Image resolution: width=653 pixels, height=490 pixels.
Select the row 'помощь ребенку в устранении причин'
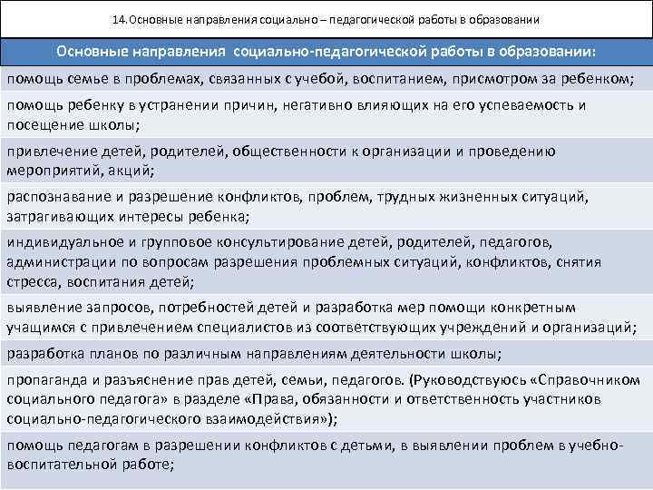[x=326, y=114]
